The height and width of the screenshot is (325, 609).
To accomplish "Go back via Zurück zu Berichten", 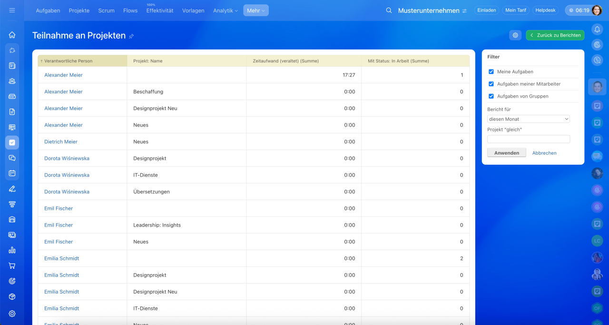I will click(x=555, y=35).
